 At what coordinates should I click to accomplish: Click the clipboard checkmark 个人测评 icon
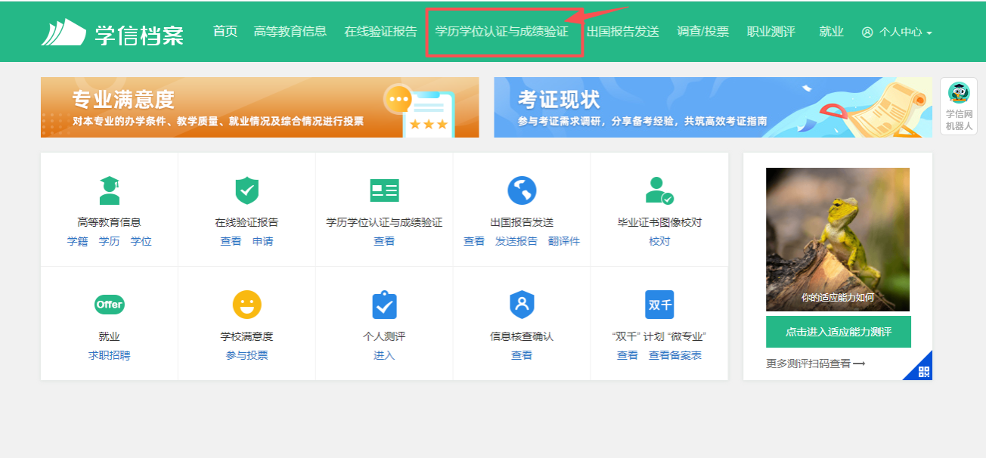pyautogui.click(x=384, y=305)
